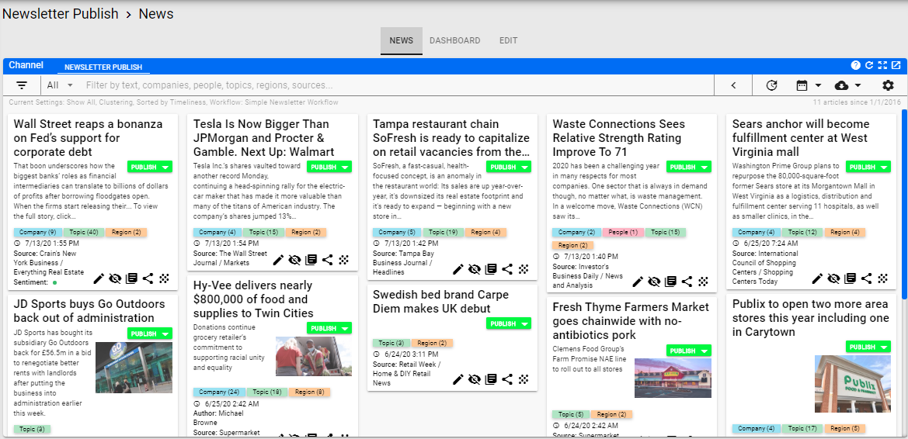Edit the Waste Connections article
This screenshot has height=439, width=908.
tap(638, 282)
